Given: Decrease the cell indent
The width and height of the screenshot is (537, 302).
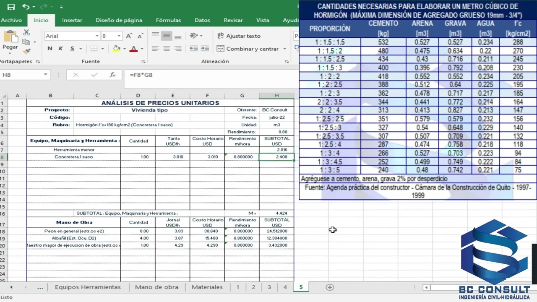Looking at the screenshot, I should point(193,49).
